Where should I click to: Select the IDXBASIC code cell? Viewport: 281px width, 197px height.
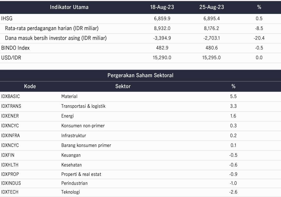(x=10, y=96)
